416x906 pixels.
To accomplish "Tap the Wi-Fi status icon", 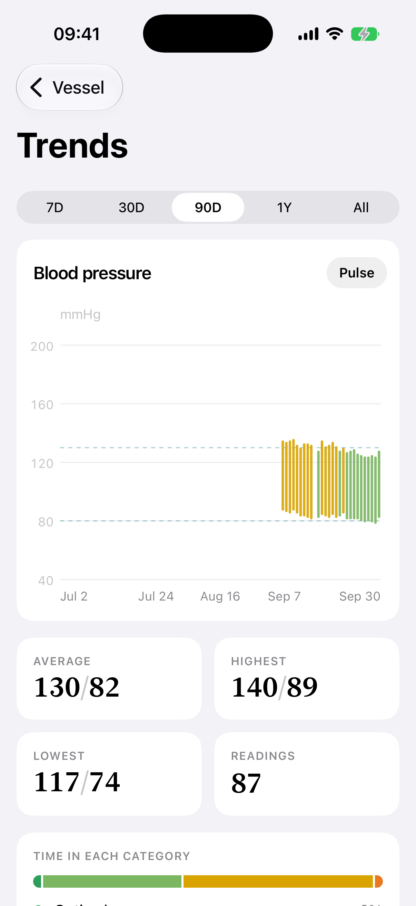I will click(x=335, y=34).
